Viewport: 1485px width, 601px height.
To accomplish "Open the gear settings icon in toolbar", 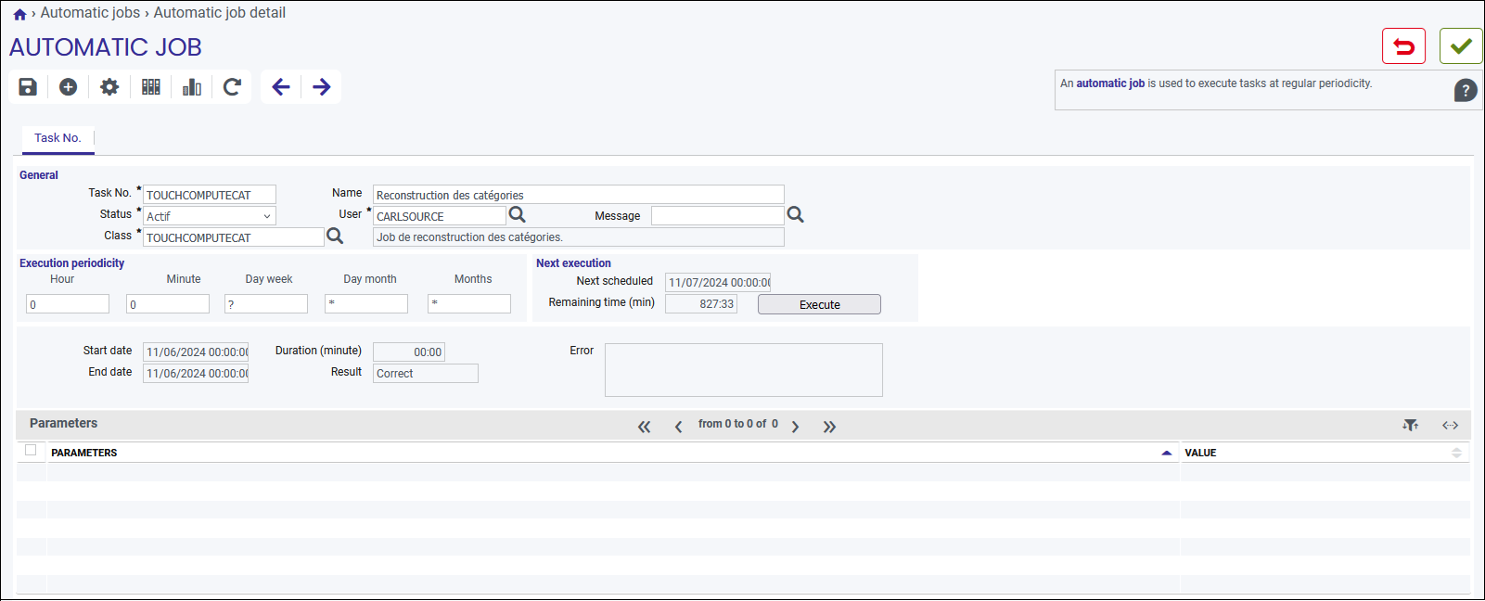I will pos(109,87).
